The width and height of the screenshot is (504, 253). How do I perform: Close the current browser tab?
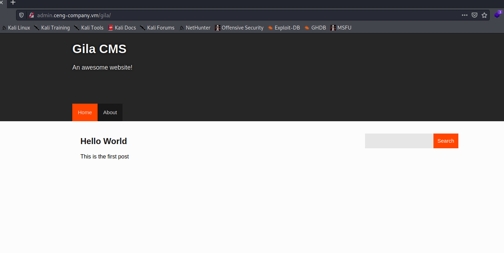click(x=1, y=2)
